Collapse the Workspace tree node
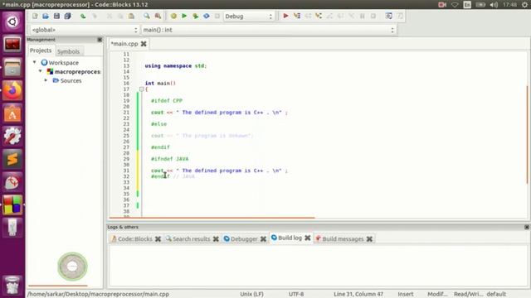Viewport: 531px width, 298px height. coord(34,62)
